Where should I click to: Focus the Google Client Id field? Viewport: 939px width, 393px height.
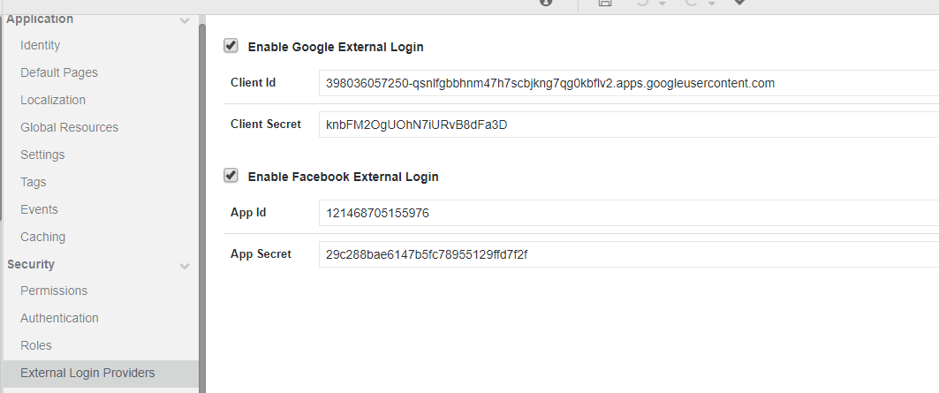click(629, 83)
